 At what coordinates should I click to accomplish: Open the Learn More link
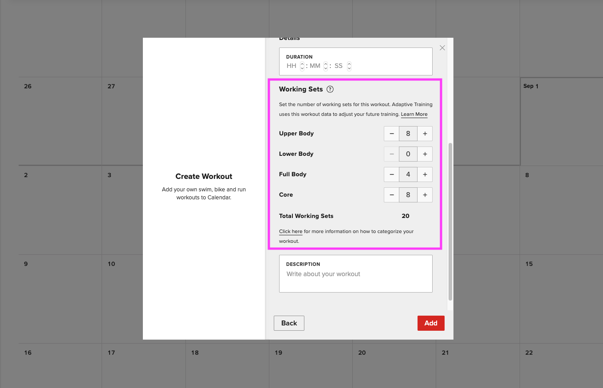click(x=414, y=114)
